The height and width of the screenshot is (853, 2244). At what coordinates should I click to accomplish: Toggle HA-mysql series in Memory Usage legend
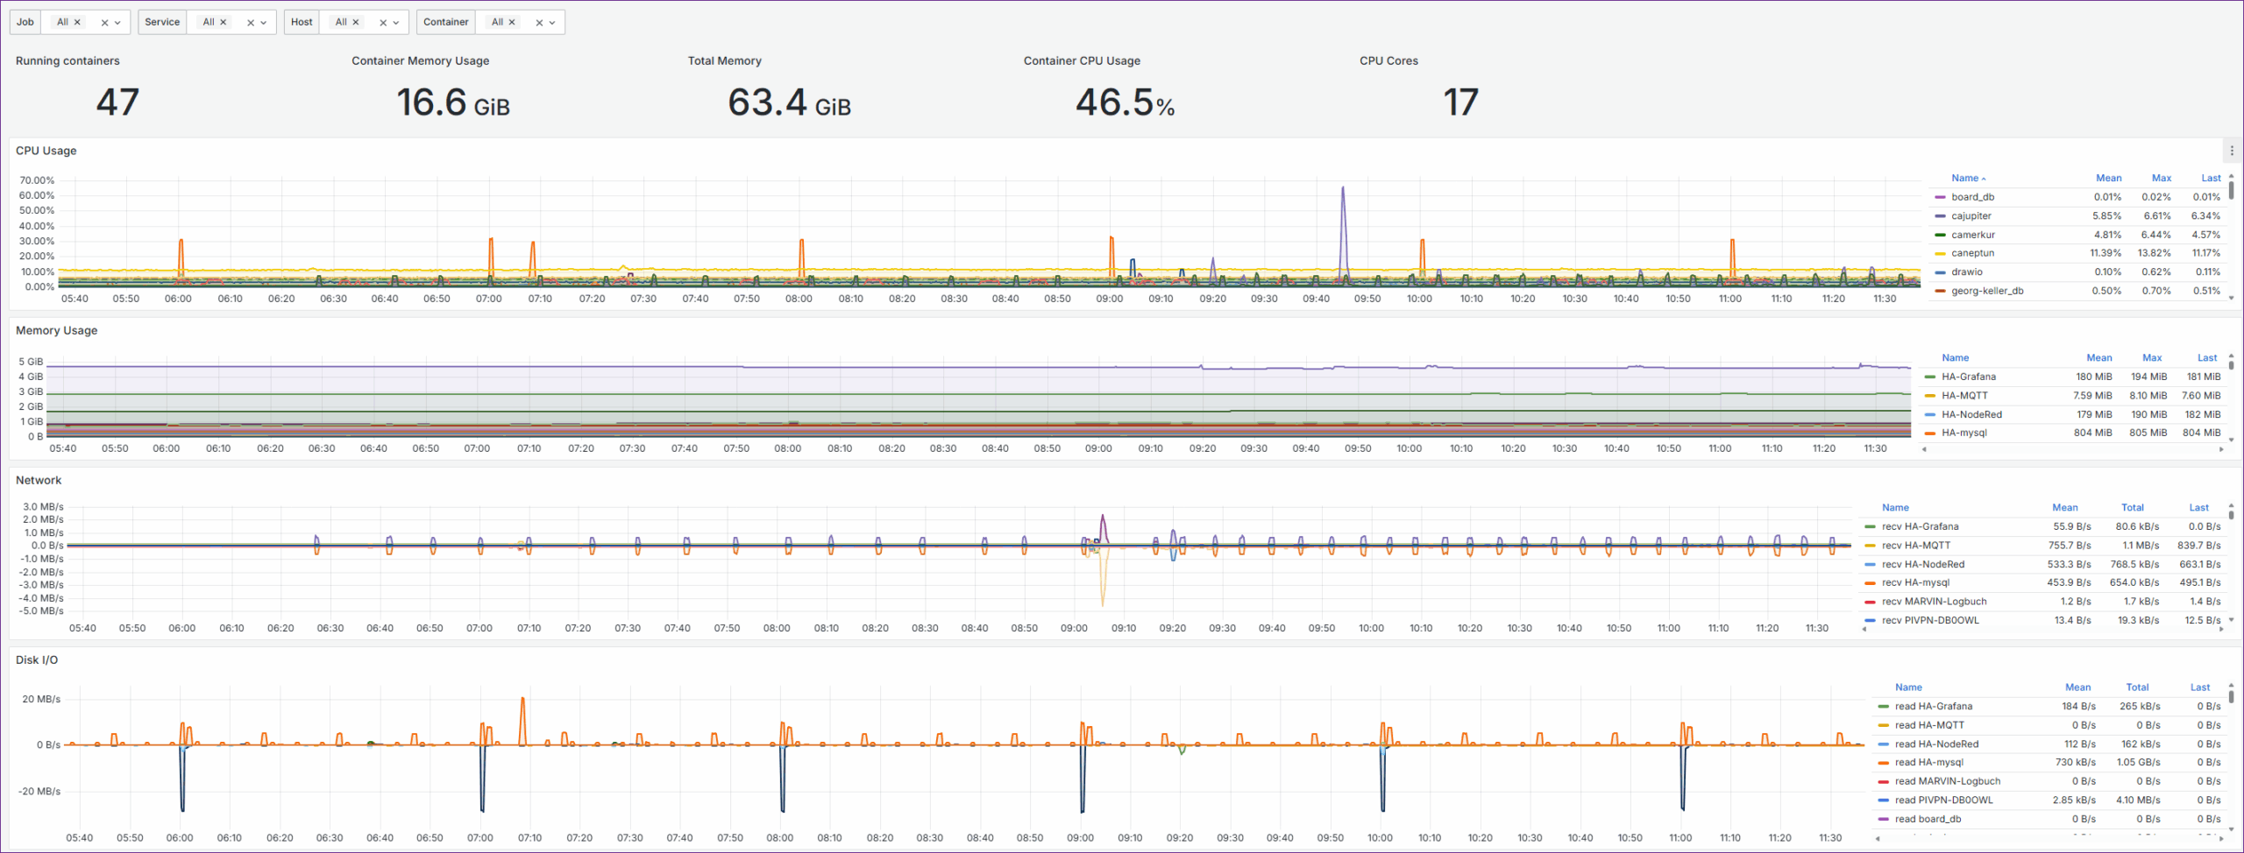tap(1963, 433)
